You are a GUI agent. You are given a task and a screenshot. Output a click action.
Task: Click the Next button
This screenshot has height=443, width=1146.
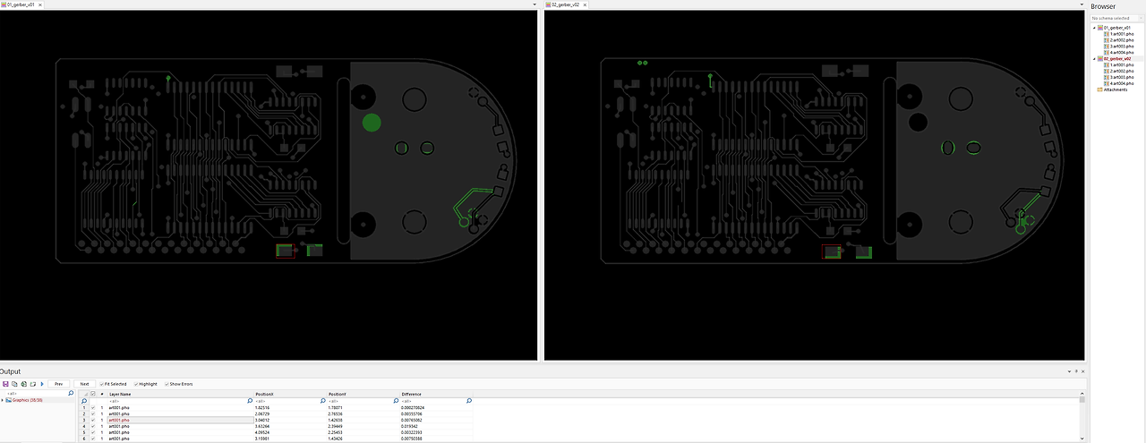point(84,384)
